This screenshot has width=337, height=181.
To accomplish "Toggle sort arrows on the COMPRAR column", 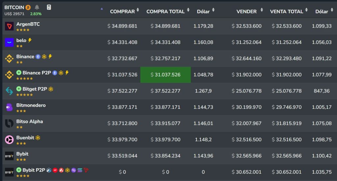I will 138,10.
